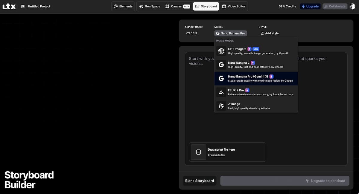The width and height of the screenshot is (359, 194).
Task: Click the lightning badge next to GPT Image 2
Action: tap(250, 49)
